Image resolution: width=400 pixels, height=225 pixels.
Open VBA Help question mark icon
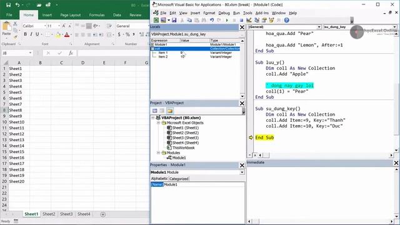(287, 20)
